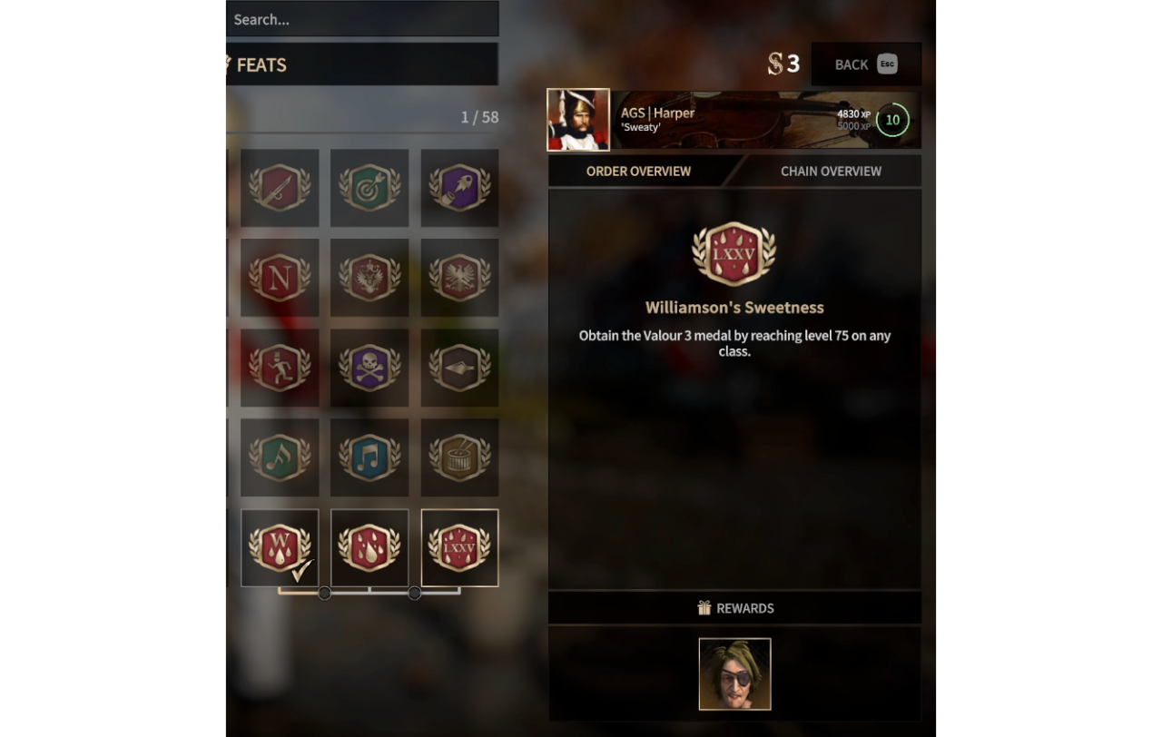The height and width of the screenshot is (737, 1162).
Task: Select the LXXV droplets feat badge
Action: [459, 548]
